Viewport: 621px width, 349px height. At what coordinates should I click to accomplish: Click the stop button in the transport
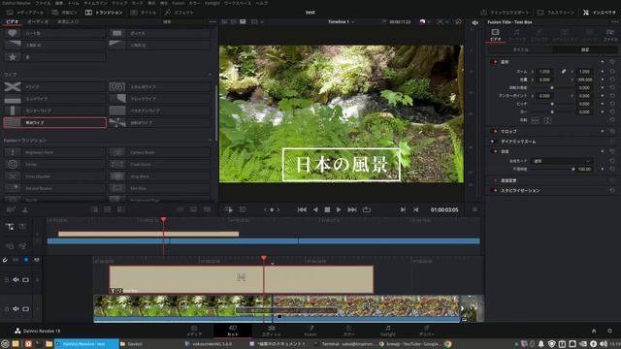coord(327,209)
